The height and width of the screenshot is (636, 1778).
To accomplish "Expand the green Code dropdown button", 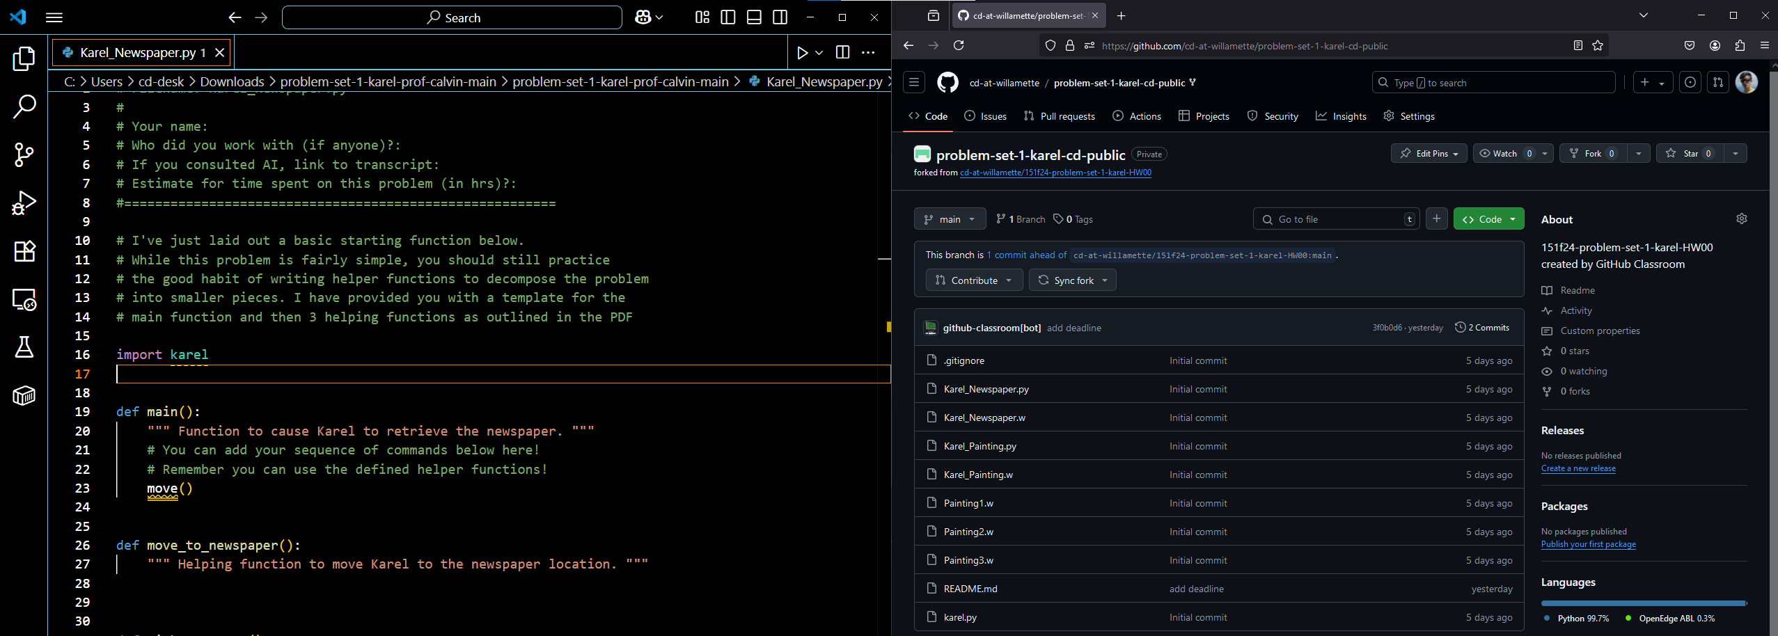I will (x=1488, y=219).
